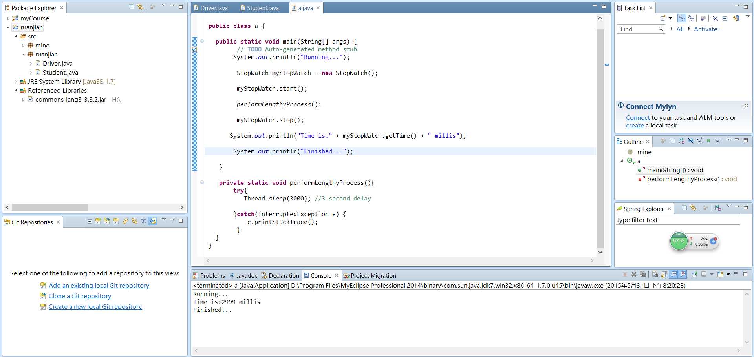Dismiss the Connect Mylyn notice

point(745,106)
